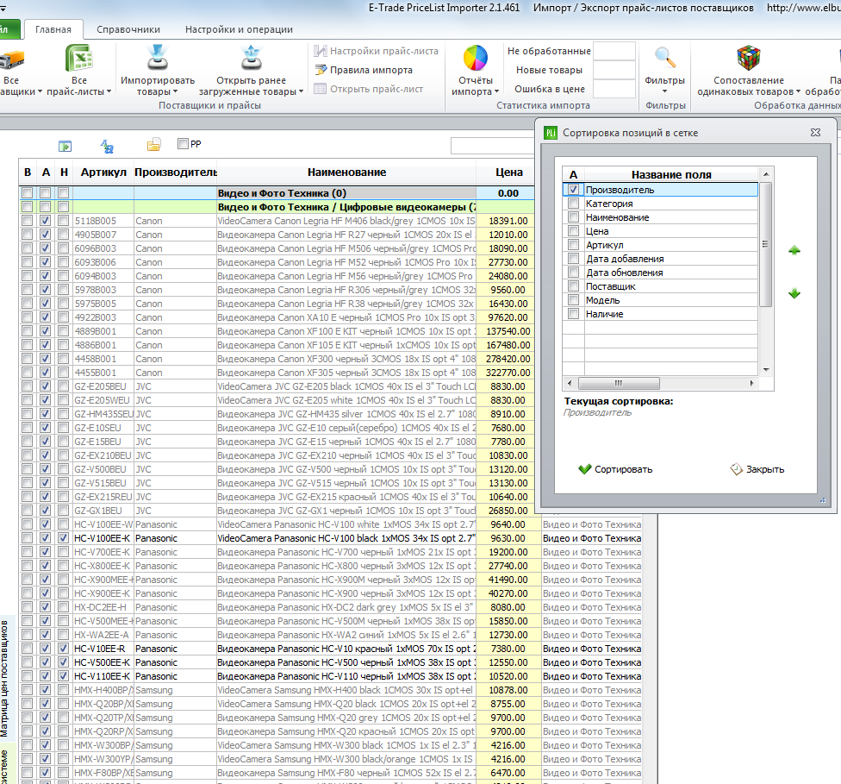Open the Все поставщики truck icon
841x784 pixels.
click(x=10, y=59)
